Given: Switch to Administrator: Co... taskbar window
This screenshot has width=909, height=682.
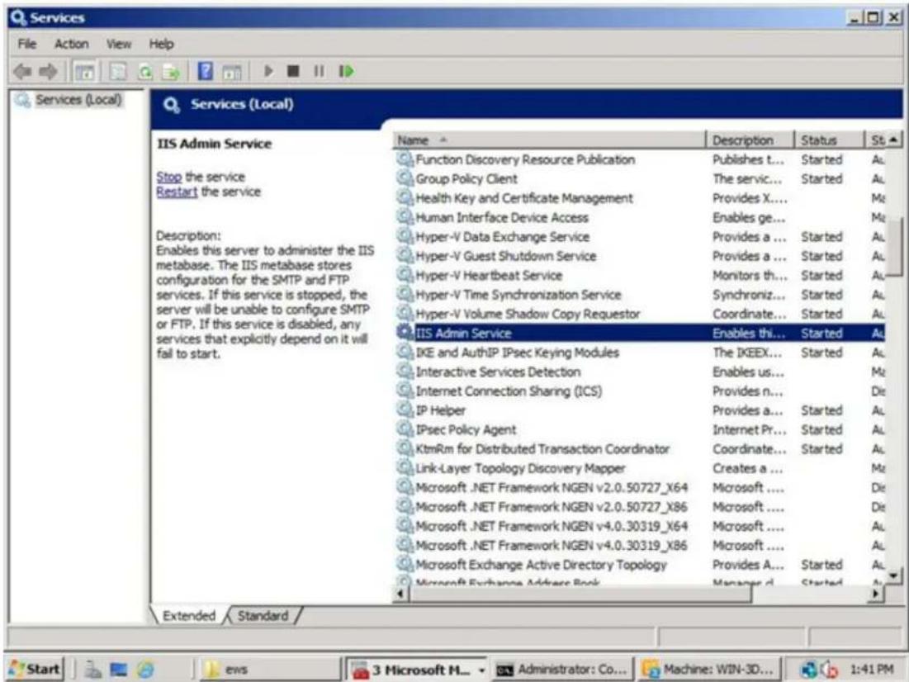Looking at the screenshot, I should pyautogui.click(x=561, y=670).
